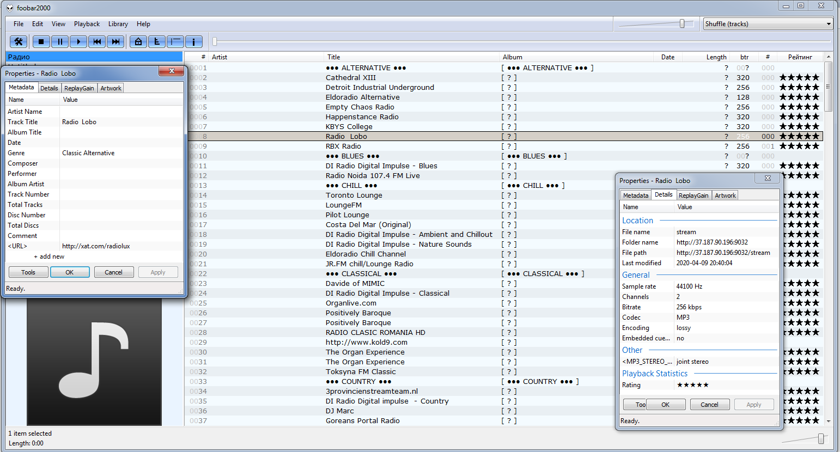Click OK in the Metadata properties dialog
The width and height of the screenshot is (840, 452).
(70, 272)
